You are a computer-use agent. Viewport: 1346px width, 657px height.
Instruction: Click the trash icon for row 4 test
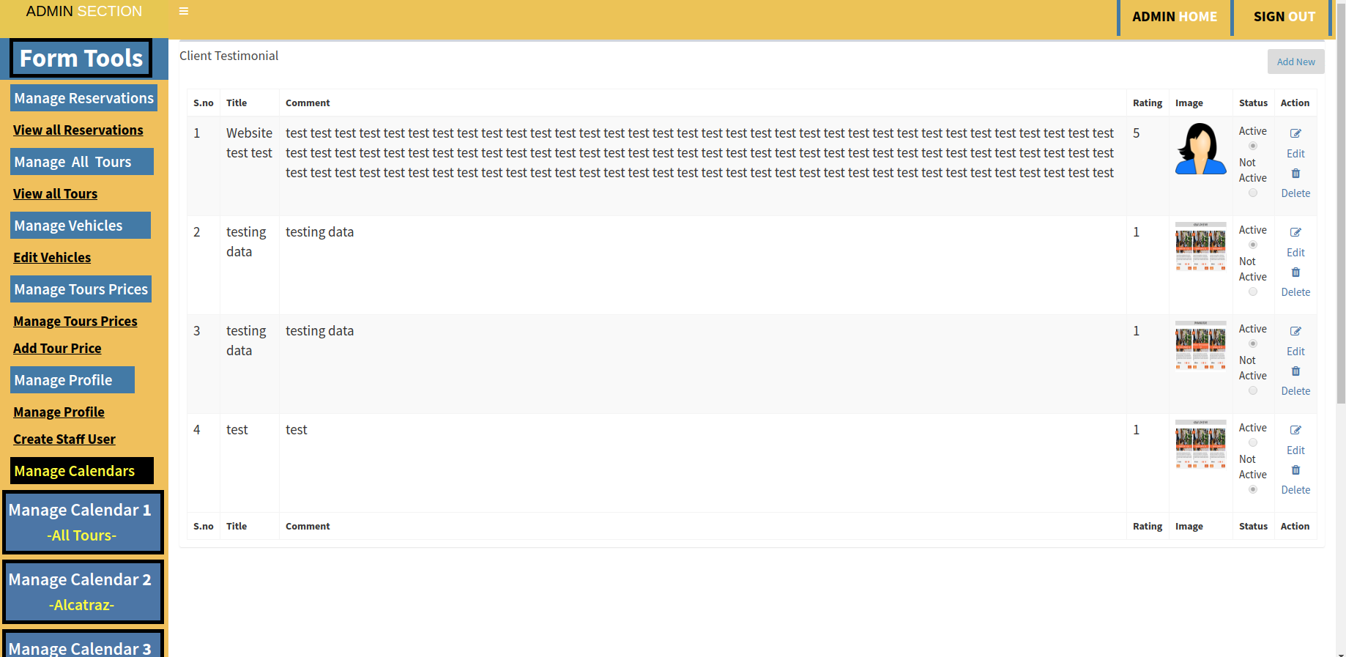coord(1295,470)
